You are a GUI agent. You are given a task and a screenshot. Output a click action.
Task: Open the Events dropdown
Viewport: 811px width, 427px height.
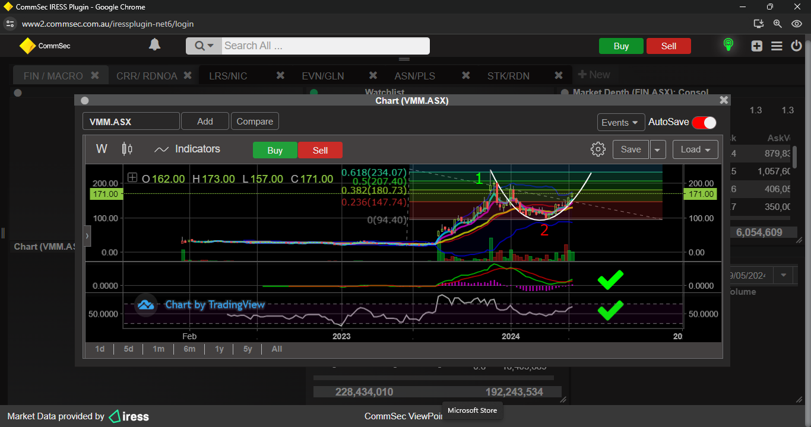coord(620,122)
